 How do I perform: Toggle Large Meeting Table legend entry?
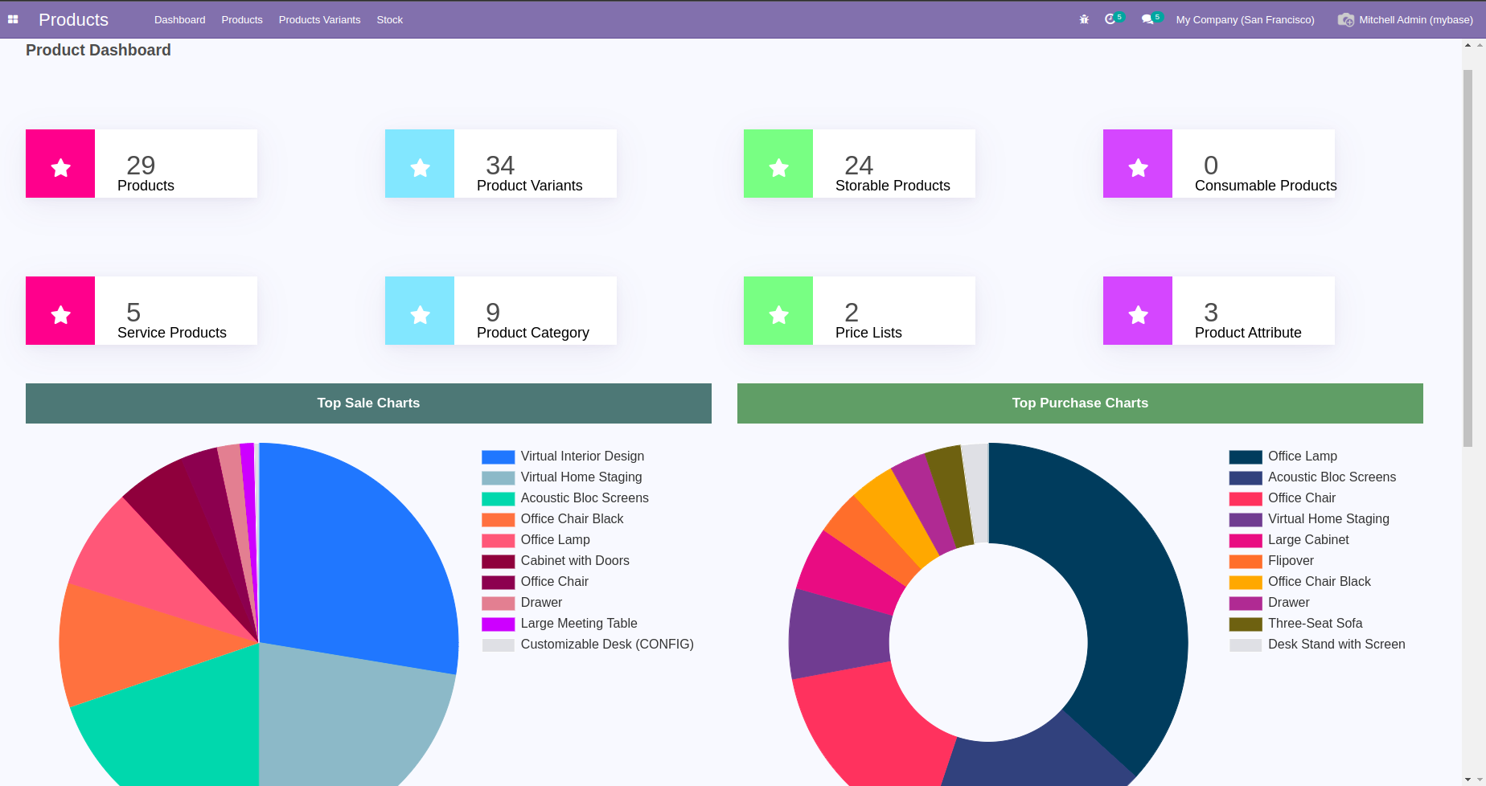click(x=560, y=624)
